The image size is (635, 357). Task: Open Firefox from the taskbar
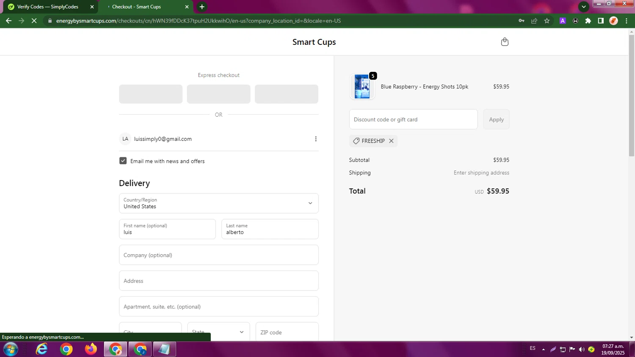pos(91,349)
